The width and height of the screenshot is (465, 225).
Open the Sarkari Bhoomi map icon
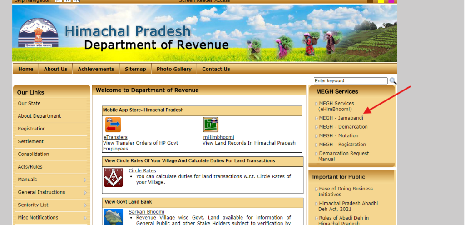click(x=113, y=217)
